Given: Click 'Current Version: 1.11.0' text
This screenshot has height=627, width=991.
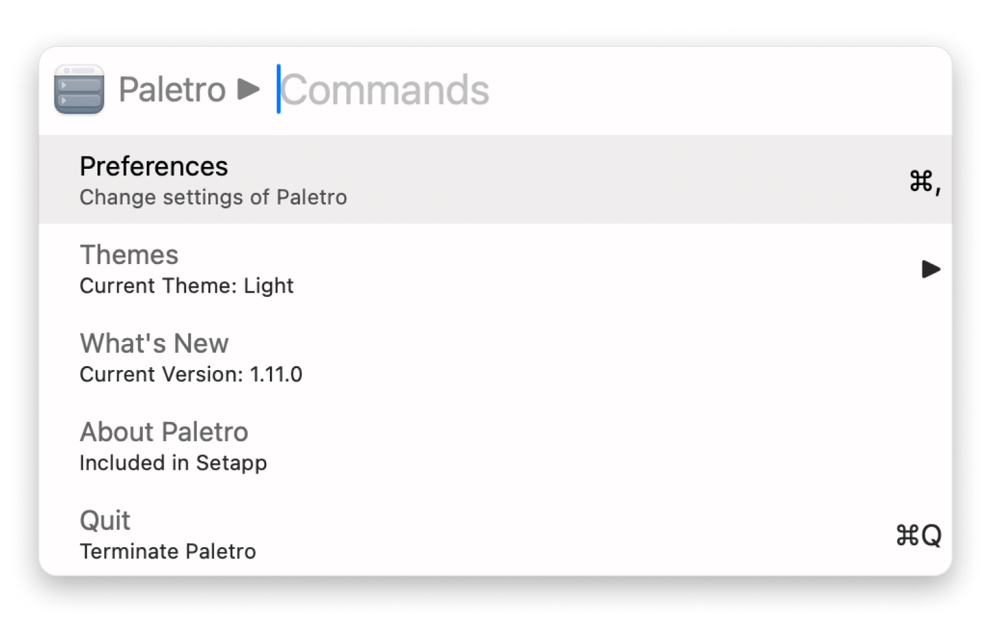Looking at the screenshot, I should pyautogui.click(x=191, y=374).
